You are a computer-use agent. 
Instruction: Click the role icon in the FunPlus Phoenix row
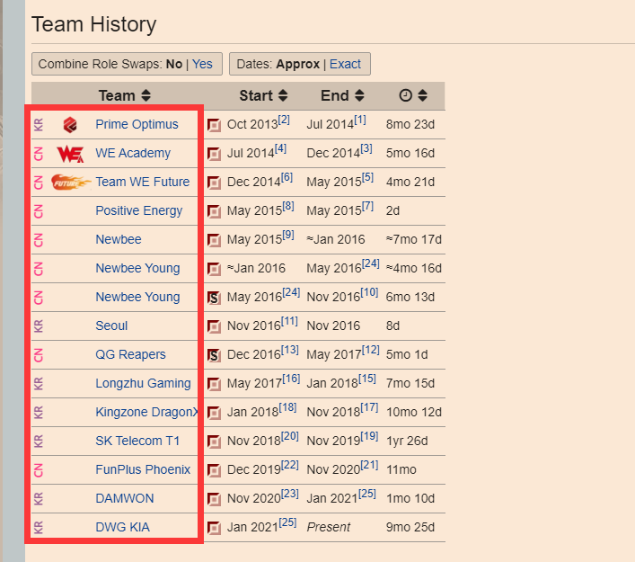point(215,470)
